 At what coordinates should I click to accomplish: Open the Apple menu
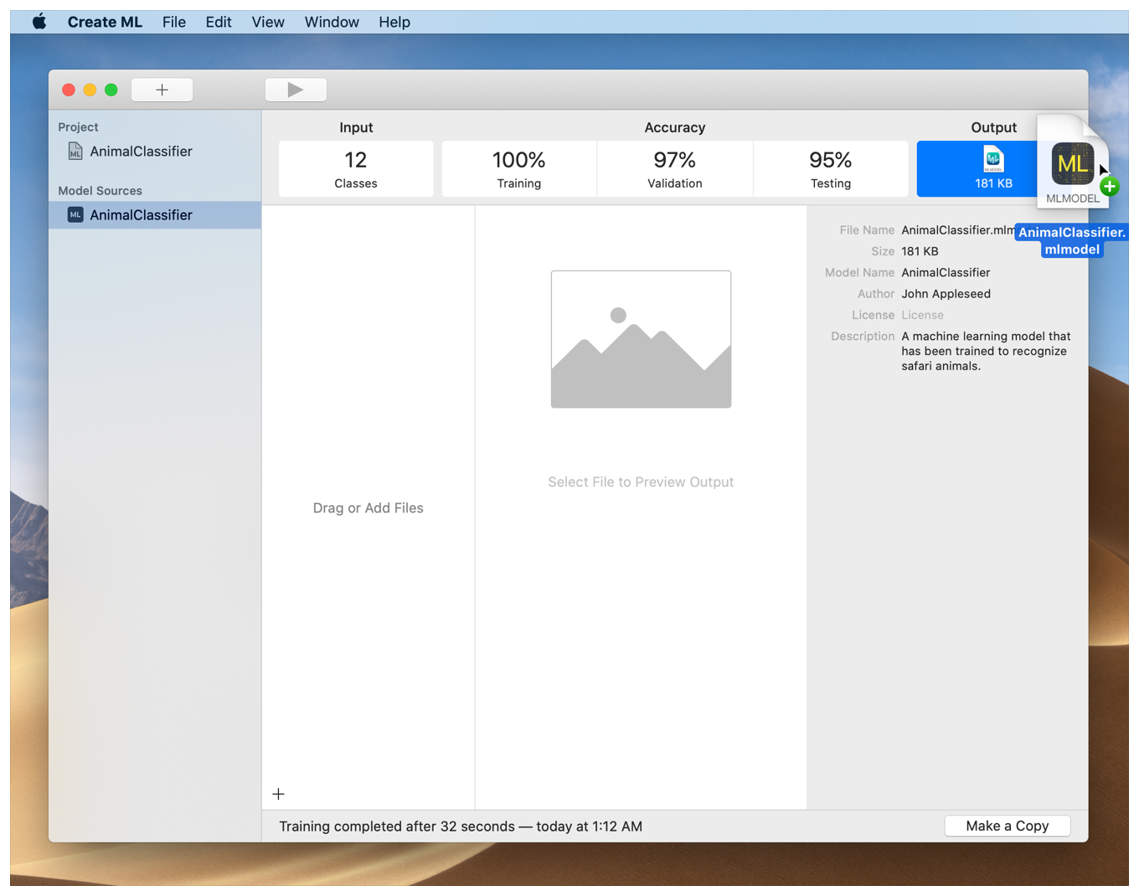39,22
